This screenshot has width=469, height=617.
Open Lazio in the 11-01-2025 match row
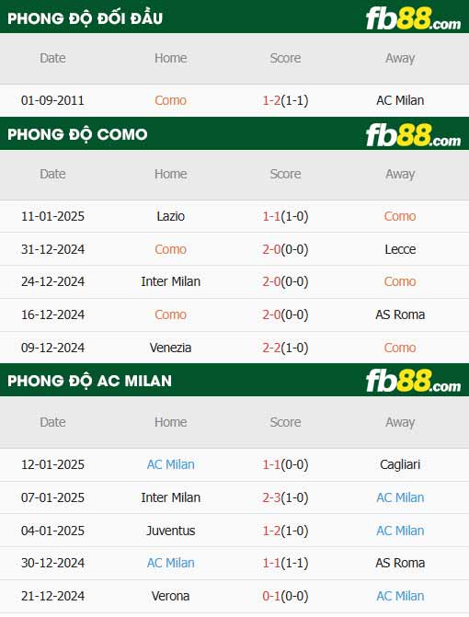pos(170,216)
